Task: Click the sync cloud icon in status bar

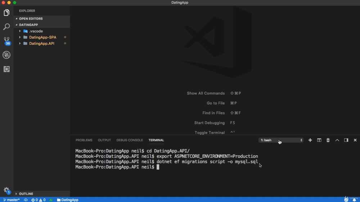Action: (26, 200)
